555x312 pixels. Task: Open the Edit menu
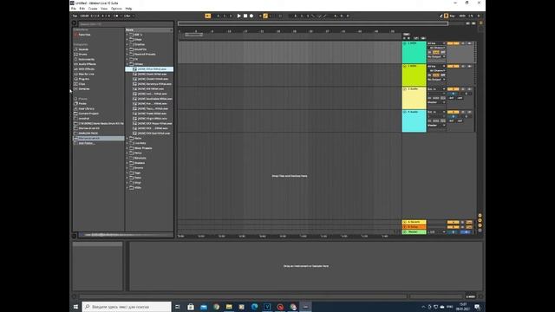(x=82, y=9)
